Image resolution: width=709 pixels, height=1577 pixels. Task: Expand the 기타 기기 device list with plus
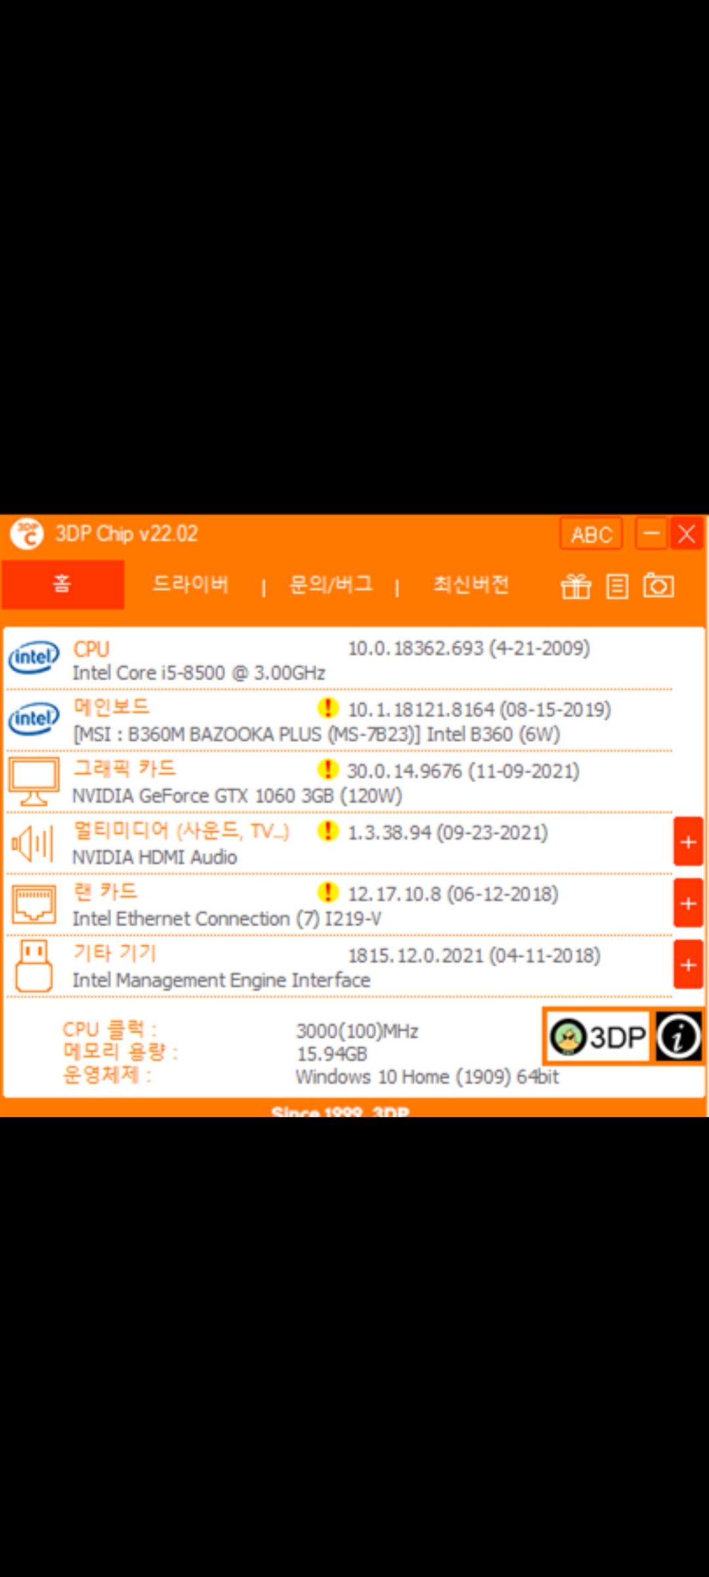688,965
